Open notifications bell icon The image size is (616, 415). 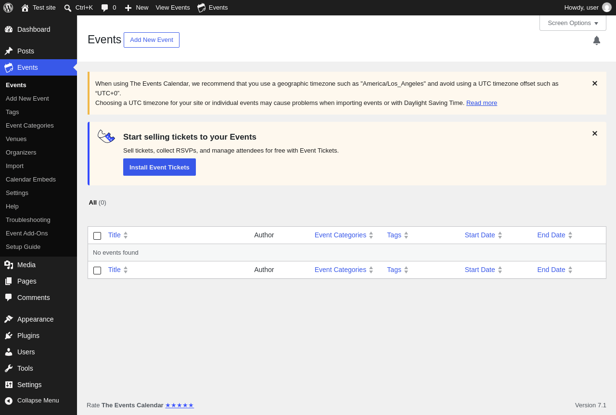[597, 40]
